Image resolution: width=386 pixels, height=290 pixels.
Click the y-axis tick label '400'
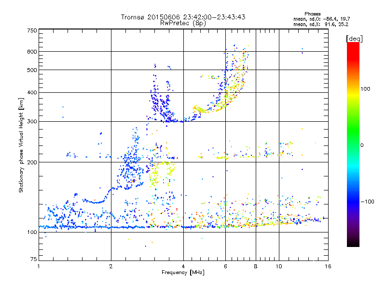[32, 93]
